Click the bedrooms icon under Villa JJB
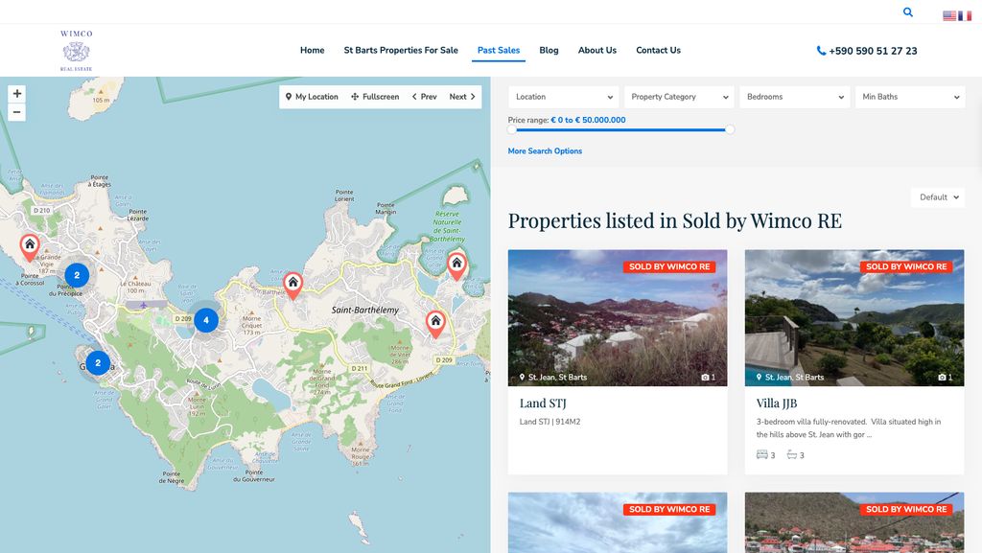This screenshot has height=553, width=982. pyautogui.click(x=762, y=455)
